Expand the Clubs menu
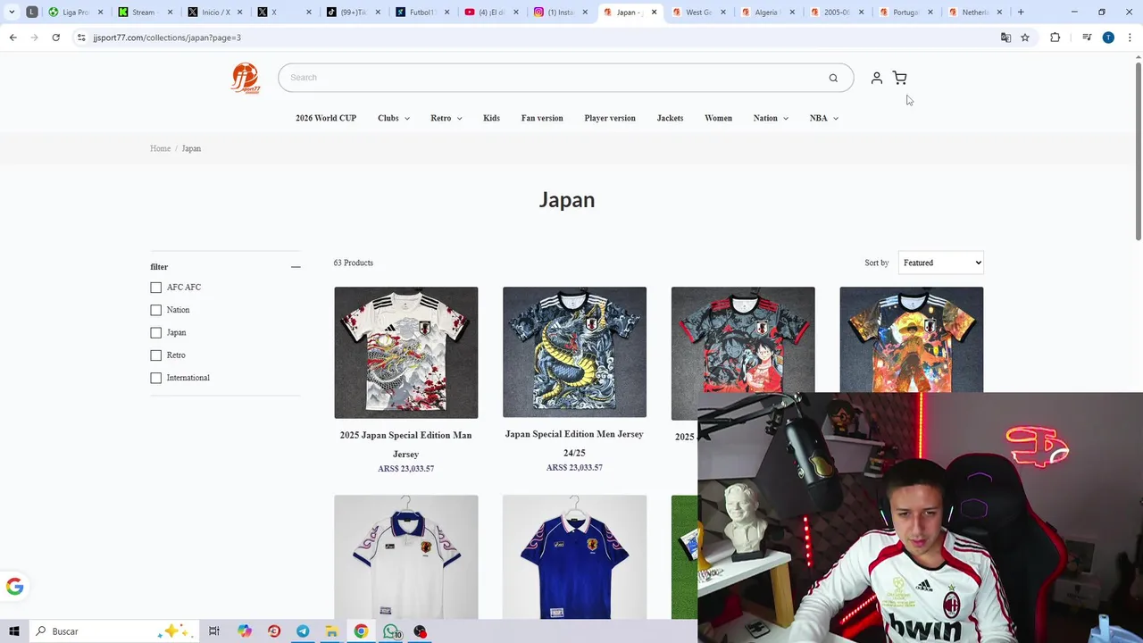This screenshot has width=1143, height=643. point(394,118)
